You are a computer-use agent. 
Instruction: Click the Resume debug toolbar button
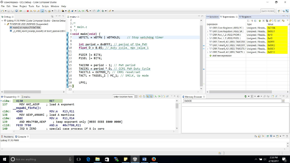(20, 11)
